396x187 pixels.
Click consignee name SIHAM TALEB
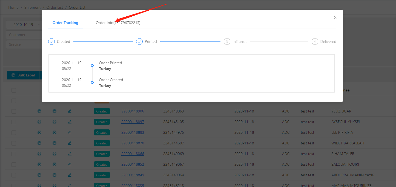coord(343,154)
